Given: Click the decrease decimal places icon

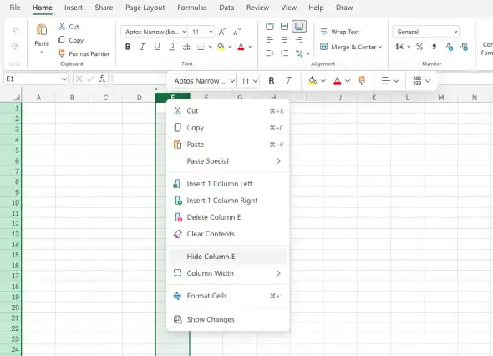Looking at the screenshot, I should point(464,47).
